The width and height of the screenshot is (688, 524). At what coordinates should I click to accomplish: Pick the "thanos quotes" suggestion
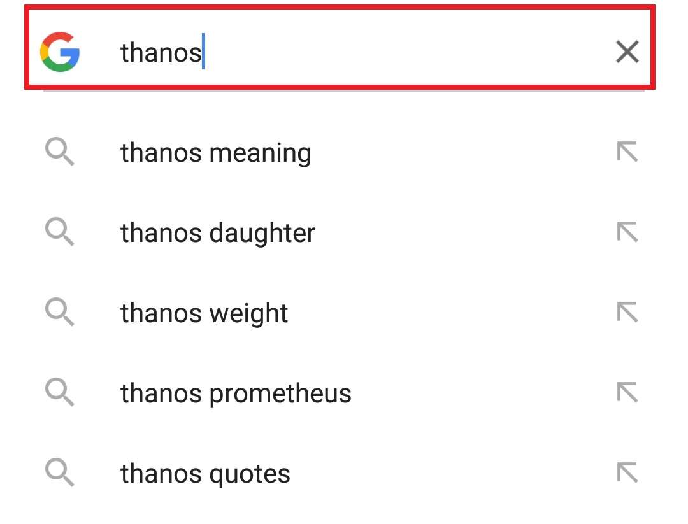click(206, 474)
